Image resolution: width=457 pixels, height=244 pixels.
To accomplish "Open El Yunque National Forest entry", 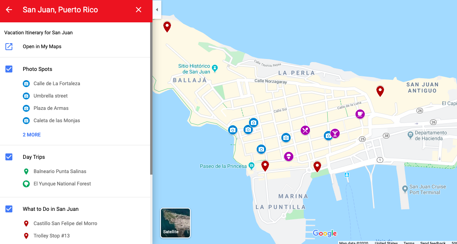I will [x=62, y=184].
